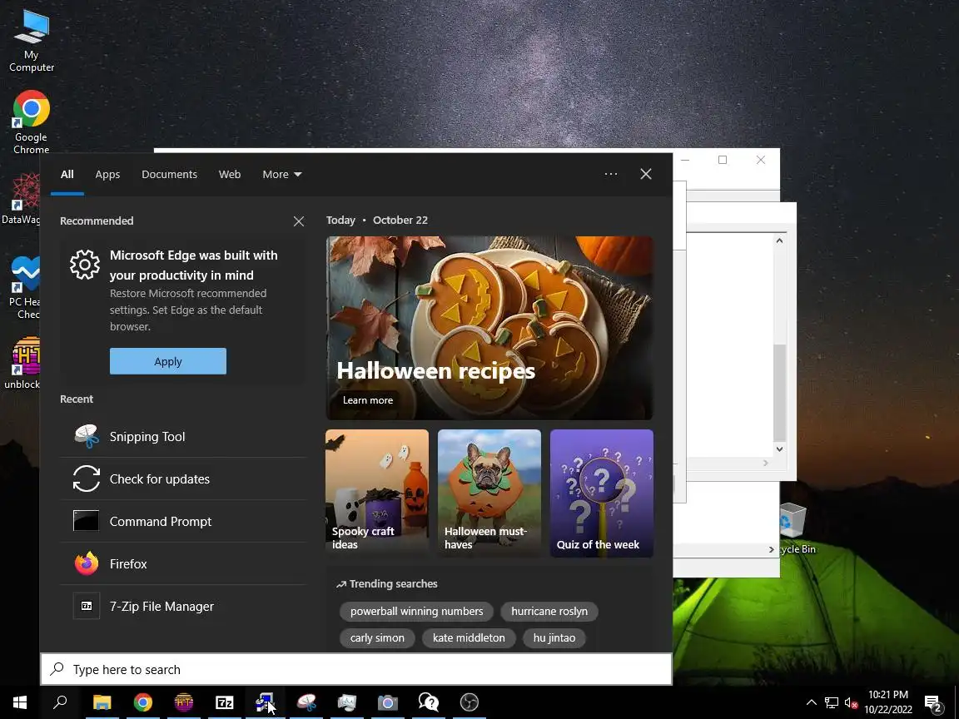The width and height of the screenshot is (959, 719).
Task: Open the Get Help taskbar icon
Action: click(x=428, y=702)
